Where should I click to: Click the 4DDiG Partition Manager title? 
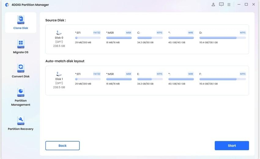click(30, 5)
